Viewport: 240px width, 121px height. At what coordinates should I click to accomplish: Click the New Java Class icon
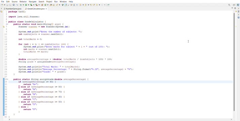[x=45, y=5]
